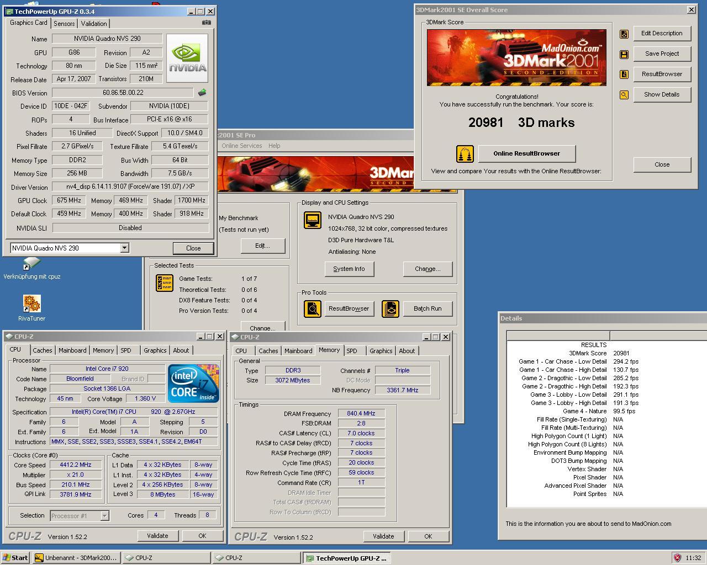
Task: Click the Batch Run button
Action: pyautogui.click(x=428, y=308)
